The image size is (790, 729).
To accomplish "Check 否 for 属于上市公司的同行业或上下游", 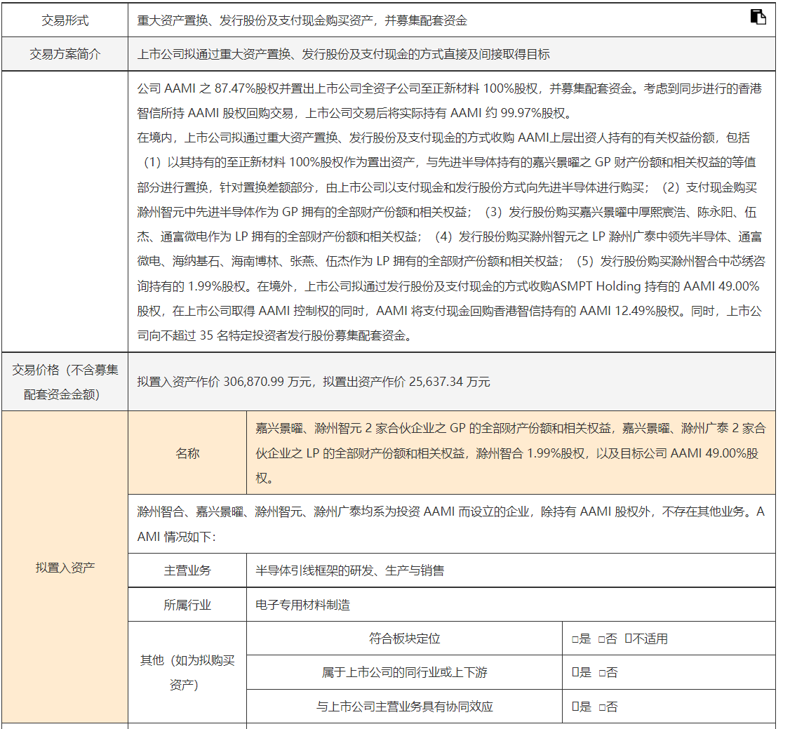I will 601,672.
